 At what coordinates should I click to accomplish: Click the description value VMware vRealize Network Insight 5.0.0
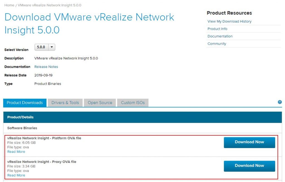[66, 58]
